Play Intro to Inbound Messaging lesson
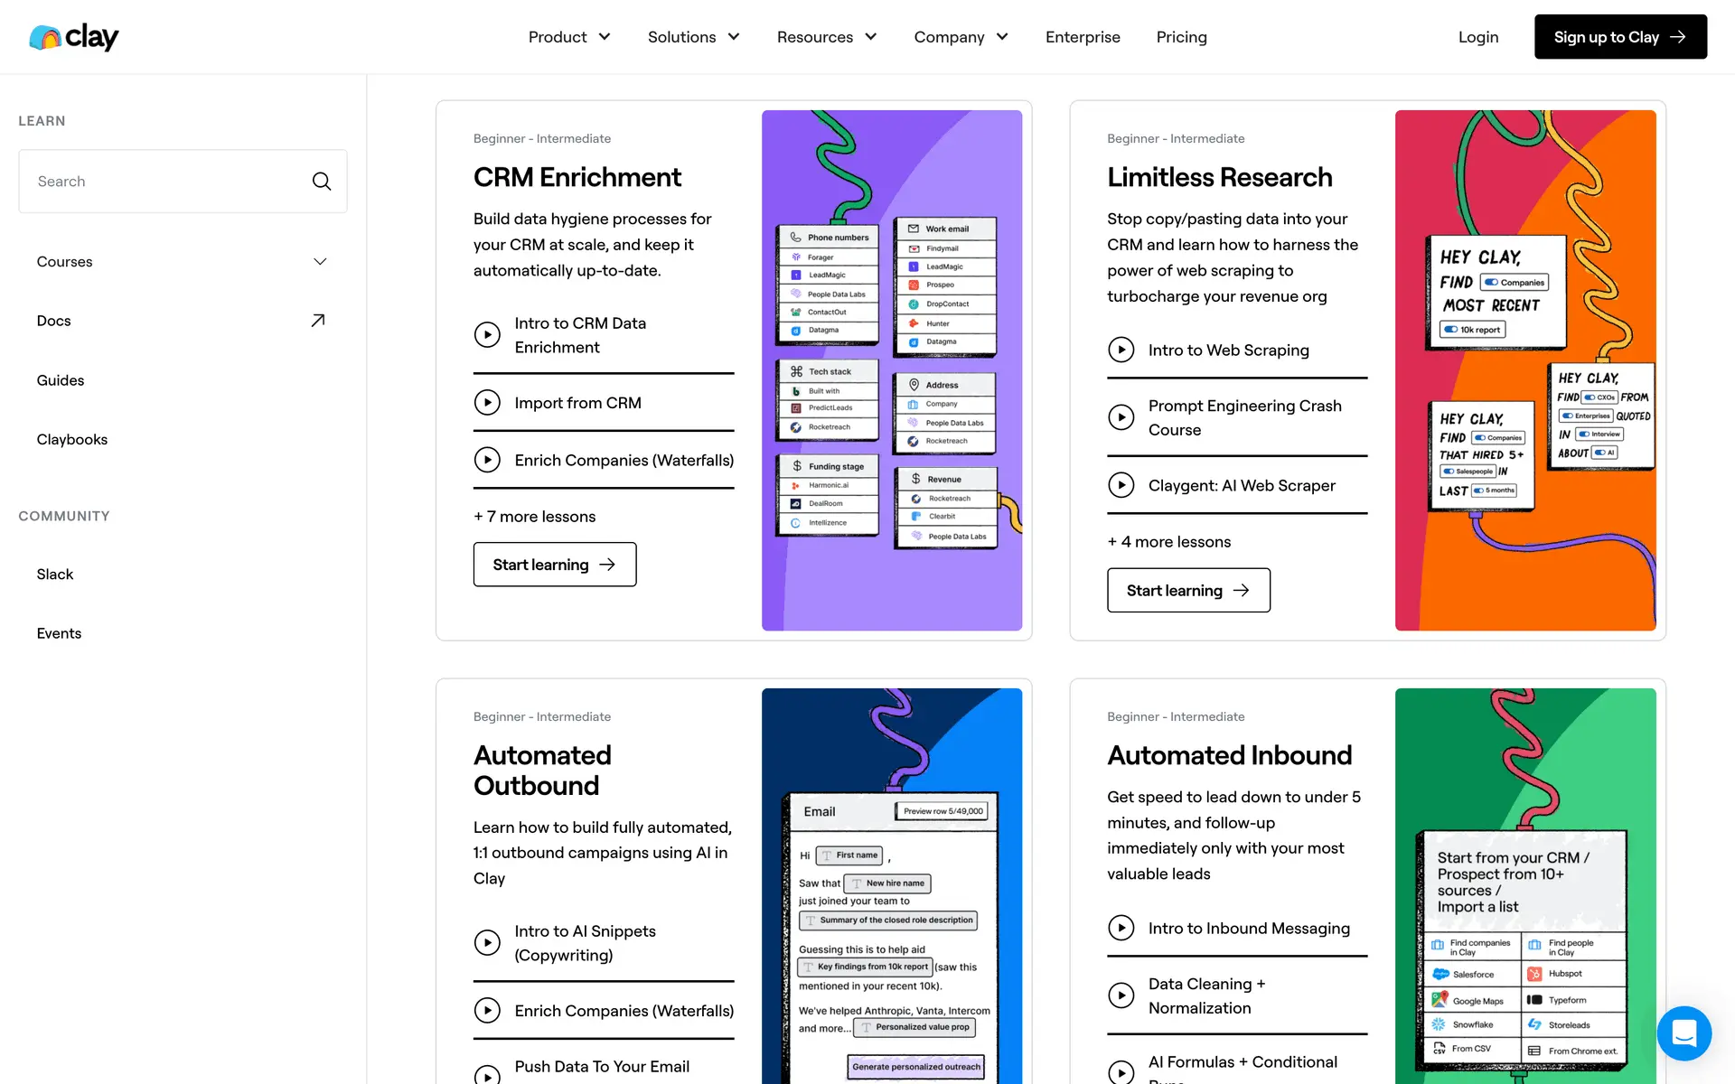The width and height of the screenshot is (1735, 1084). click(1121, 928)
